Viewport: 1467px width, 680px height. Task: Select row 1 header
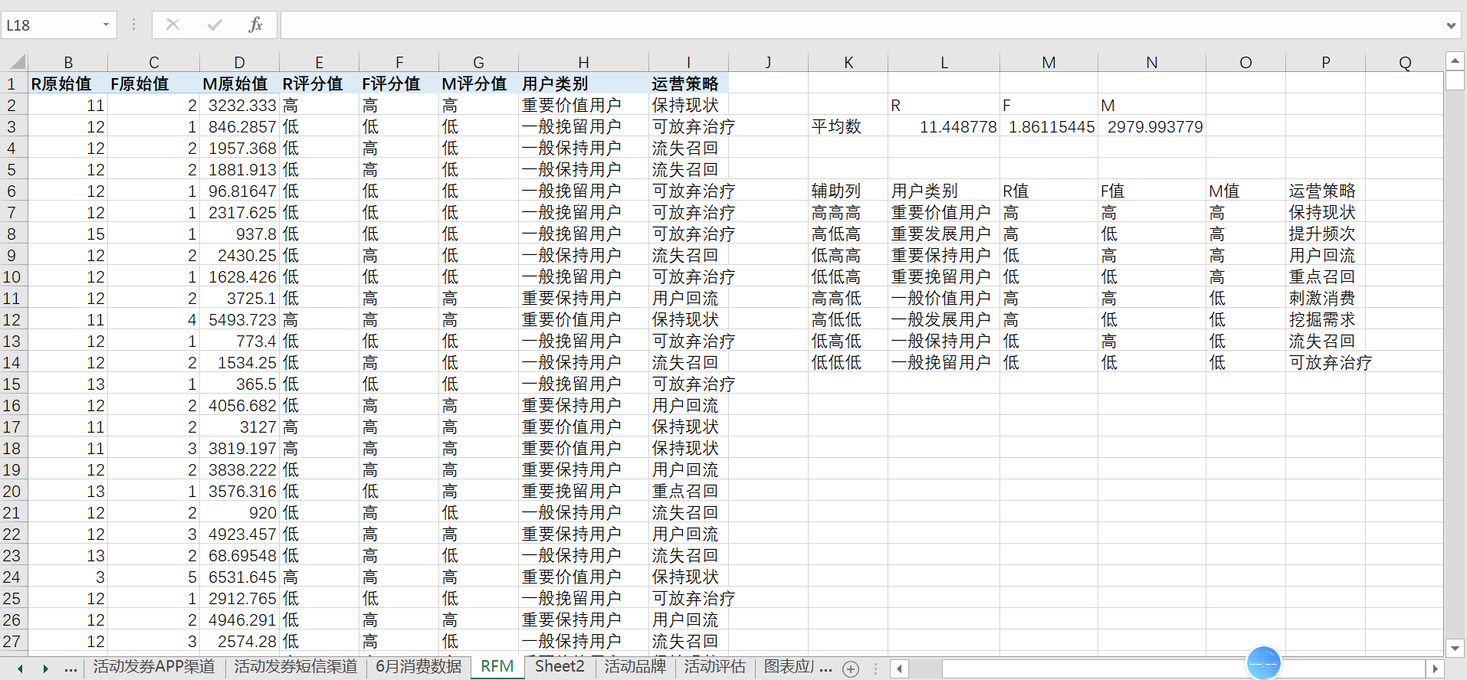point(13,83)
